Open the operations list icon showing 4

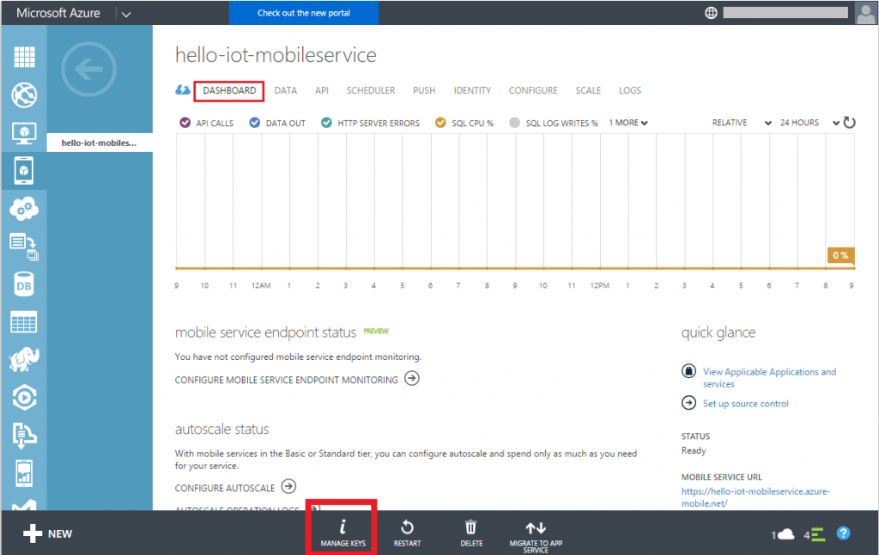(814, 534)
